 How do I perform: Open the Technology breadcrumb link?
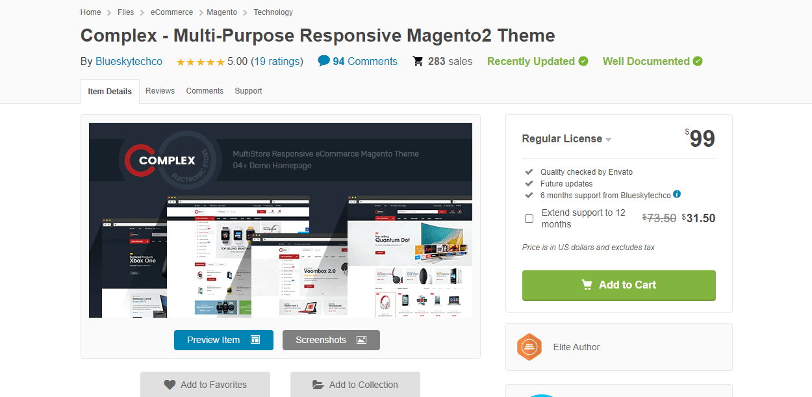coord(273,12)
